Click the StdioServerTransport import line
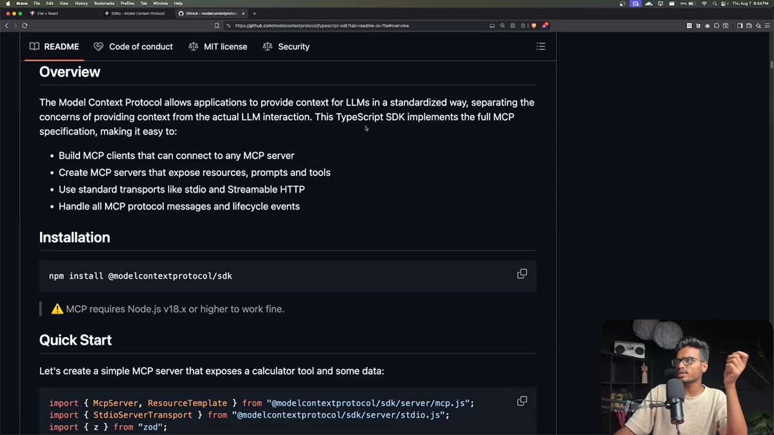 click(249, 415)
